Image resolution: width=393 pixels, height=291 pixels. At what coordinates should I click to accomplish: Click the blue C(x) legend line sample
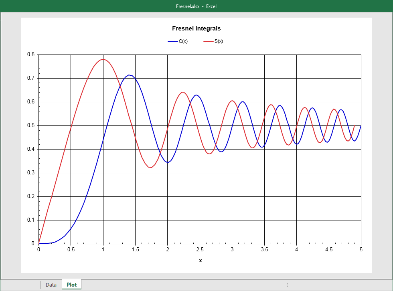tap(172, 40)
